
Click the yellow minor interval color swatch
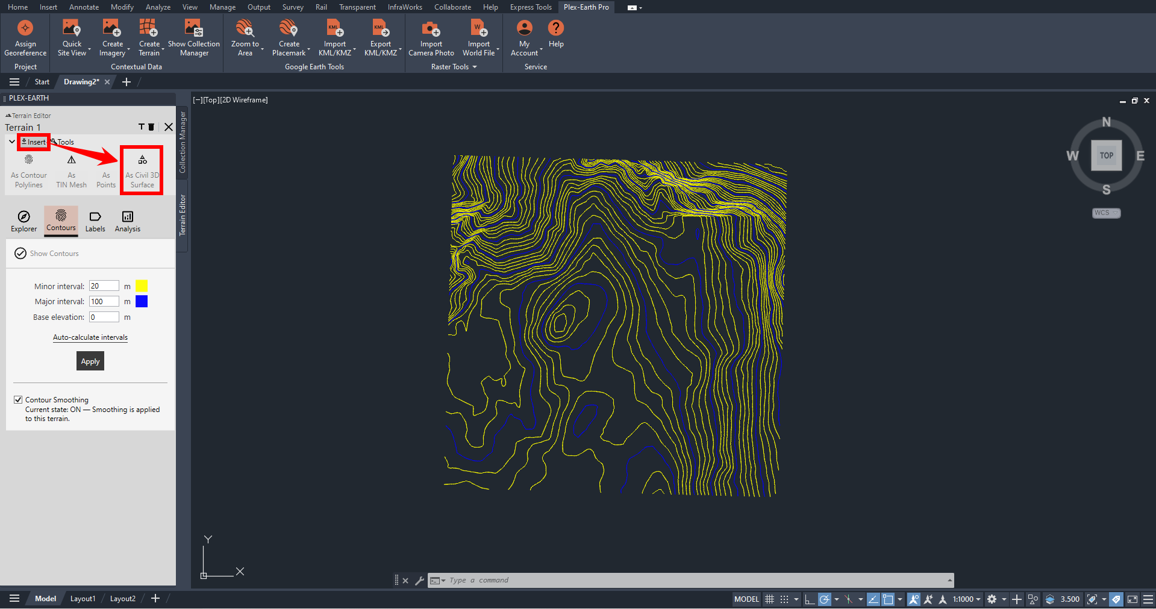tap(142, 286)
